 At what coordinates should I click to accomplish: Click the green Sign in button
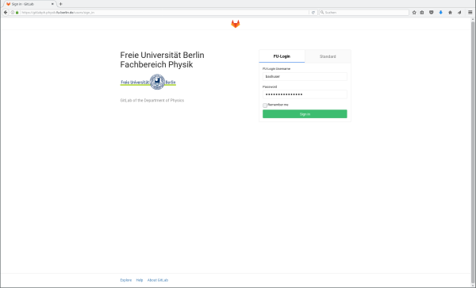tap(305, 114)
